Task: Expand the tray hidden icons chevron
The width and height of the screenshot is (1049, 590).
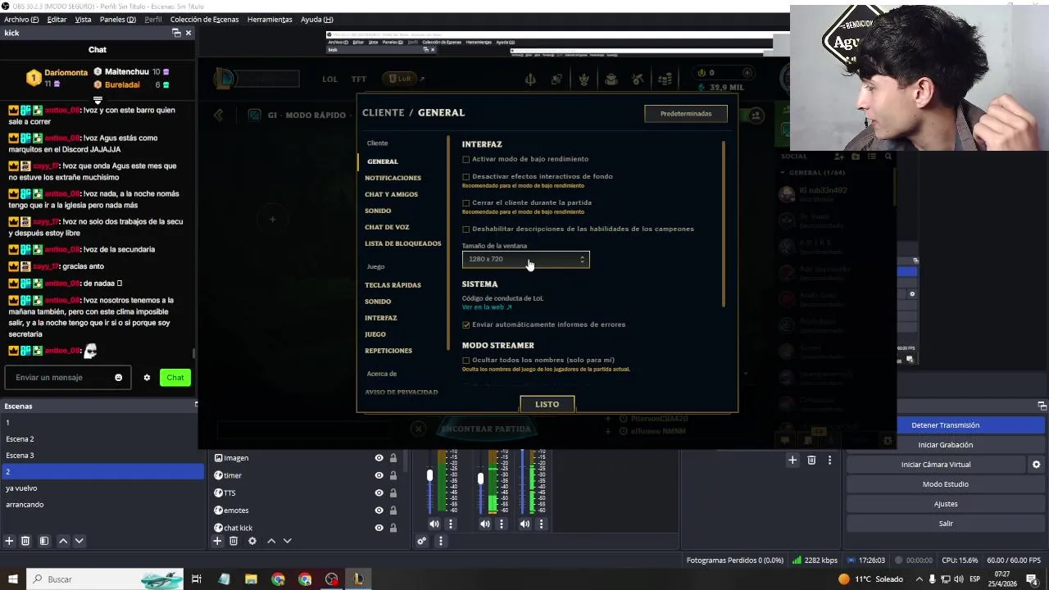Action: (x=919, y=579)
